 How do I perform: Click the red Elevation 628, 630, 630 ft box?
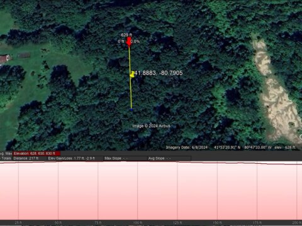click(x=36, y=153)
